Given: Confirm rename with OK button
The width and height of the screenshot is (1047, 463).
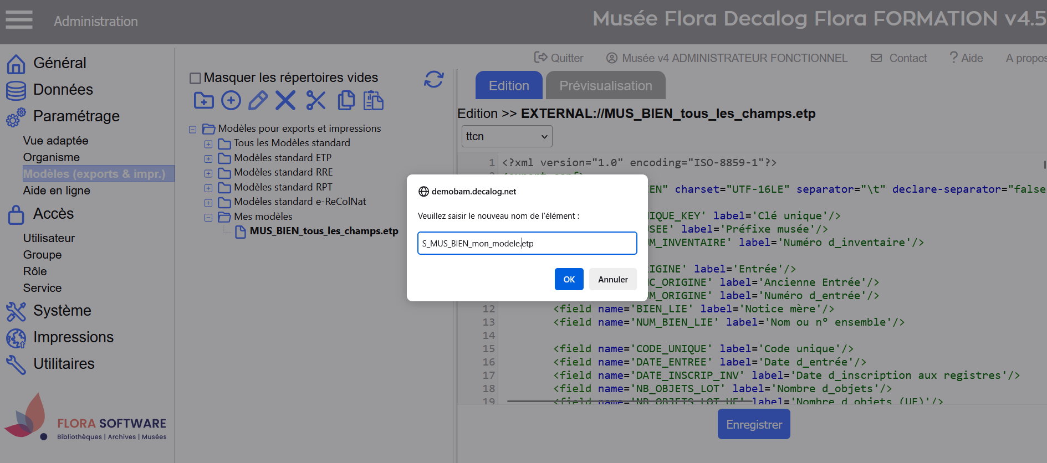Looking at the screenshot, I should pyautogui.click(x=569, y=279).
